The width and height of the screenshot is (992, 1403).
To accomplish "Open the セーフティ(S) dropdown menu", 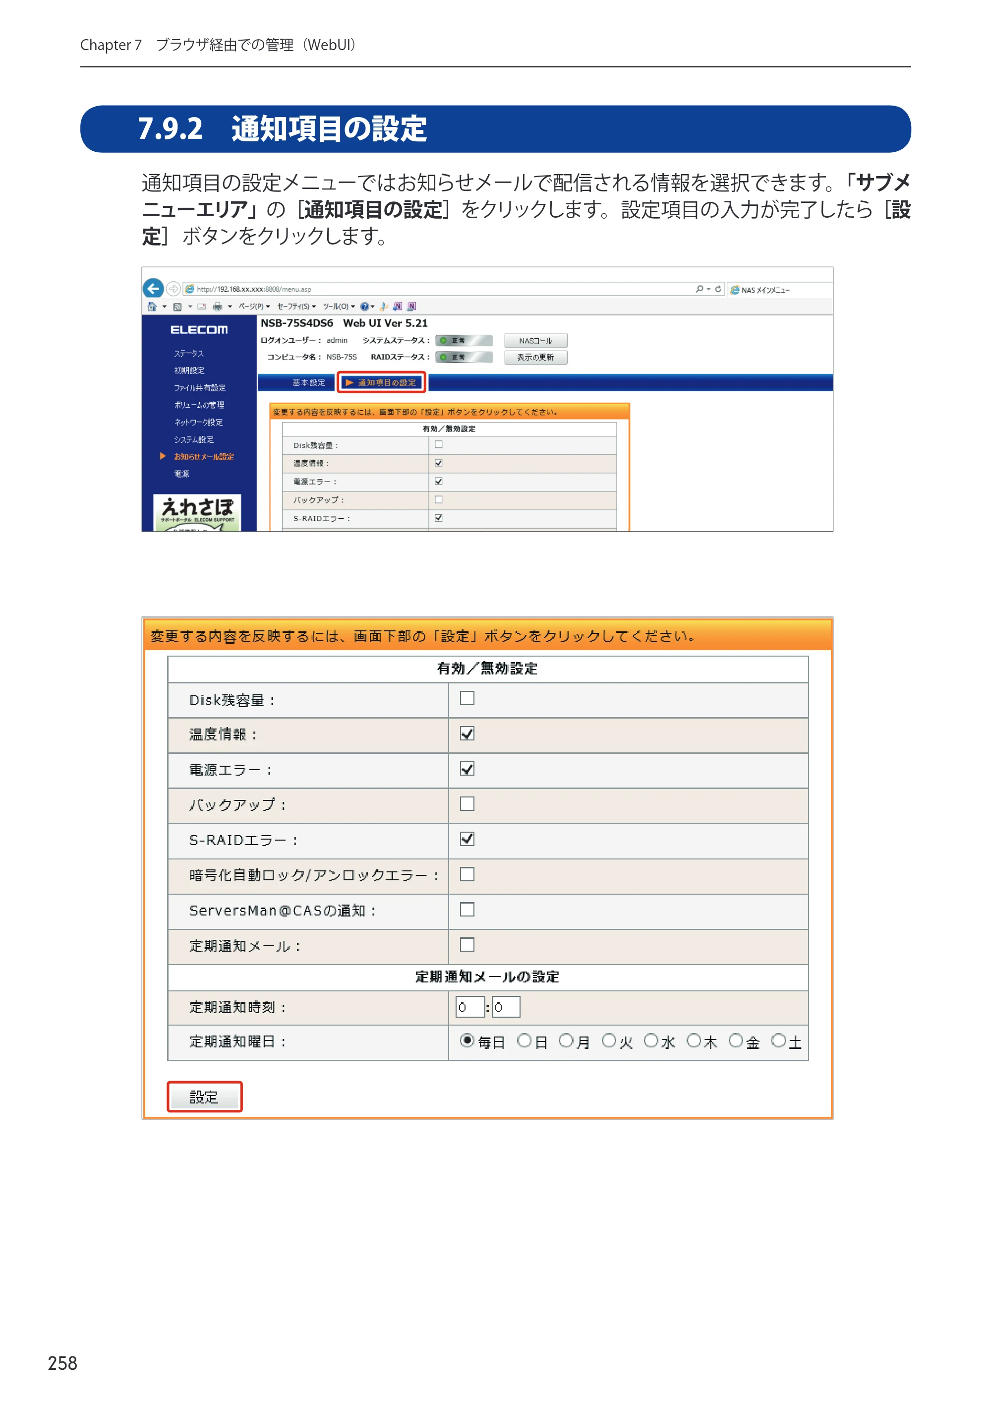I will [296, 307].
